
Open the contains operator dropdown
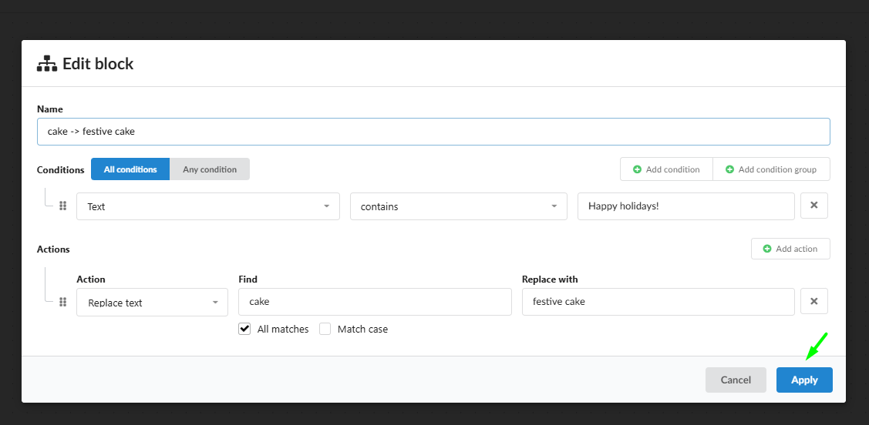458,206
